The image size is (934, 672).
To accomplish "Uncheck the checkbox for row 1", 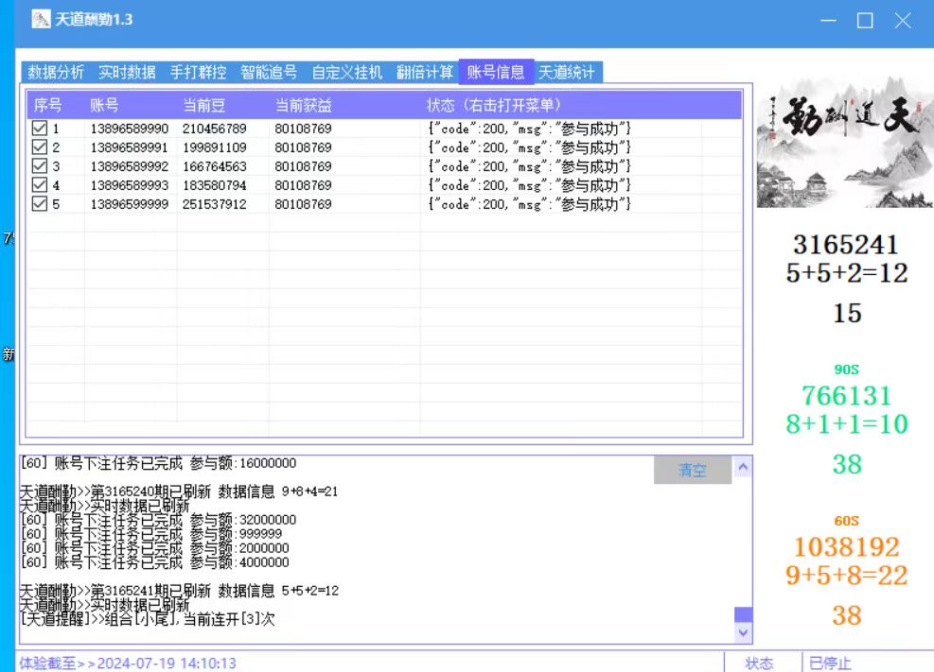I will 40,129.
